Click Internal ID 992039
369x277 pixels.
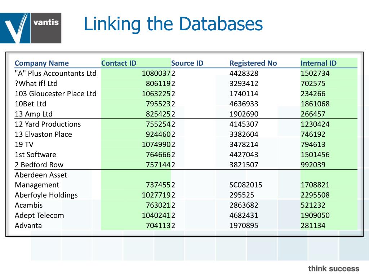click(313, 164)
